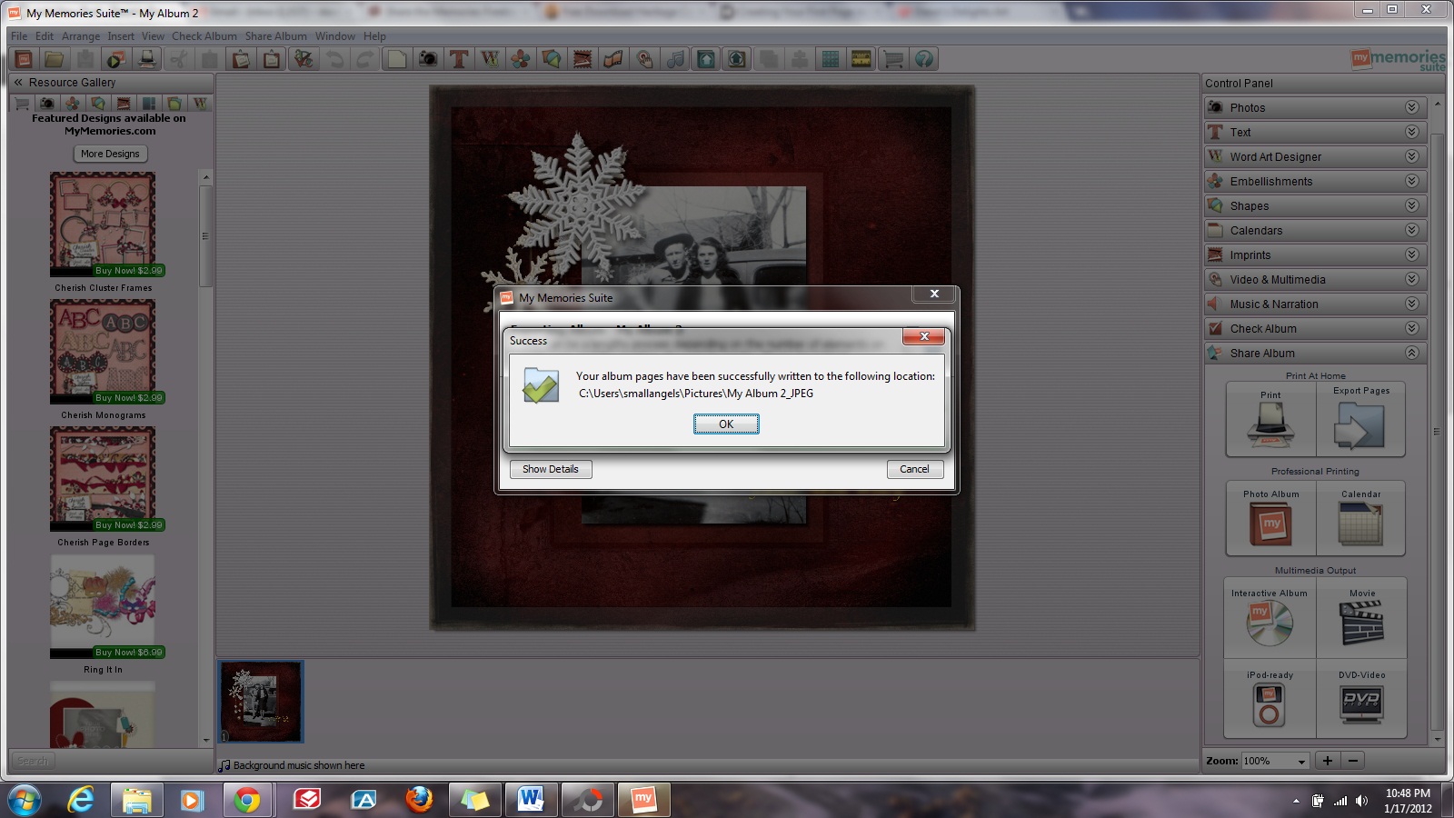Collapse the Share Album panel section
The image size is (1454, 818).
click(x=1411, y=353)
